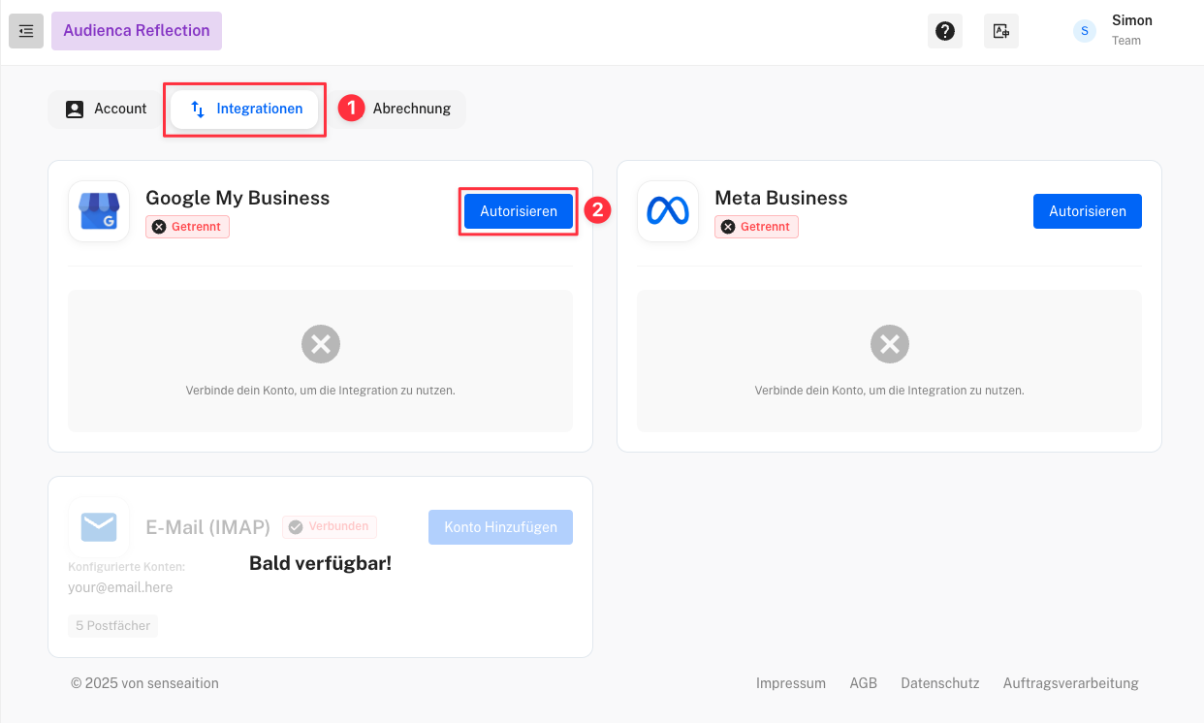Open the Auftragsverarbeitung link
The image size is (1204, 723).
[1070, 683]
